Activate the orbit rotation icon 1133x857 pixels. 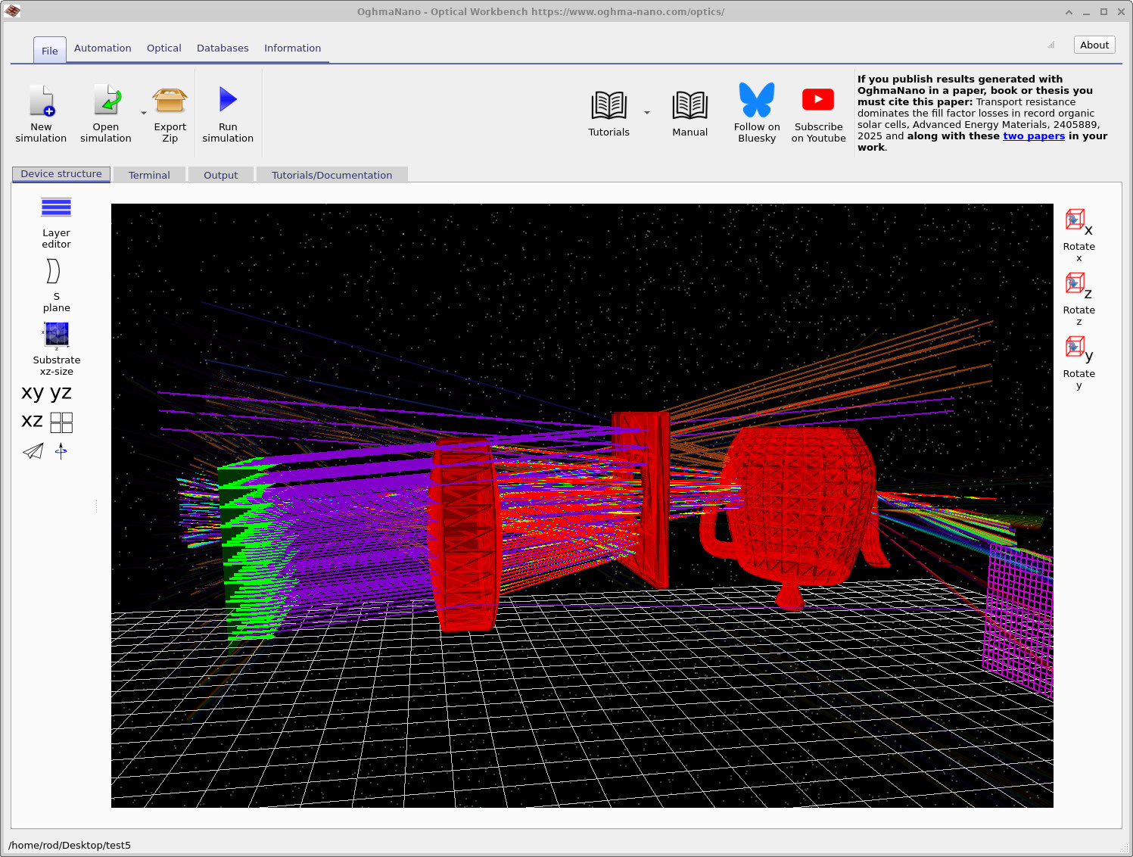(x=61, y=450)
